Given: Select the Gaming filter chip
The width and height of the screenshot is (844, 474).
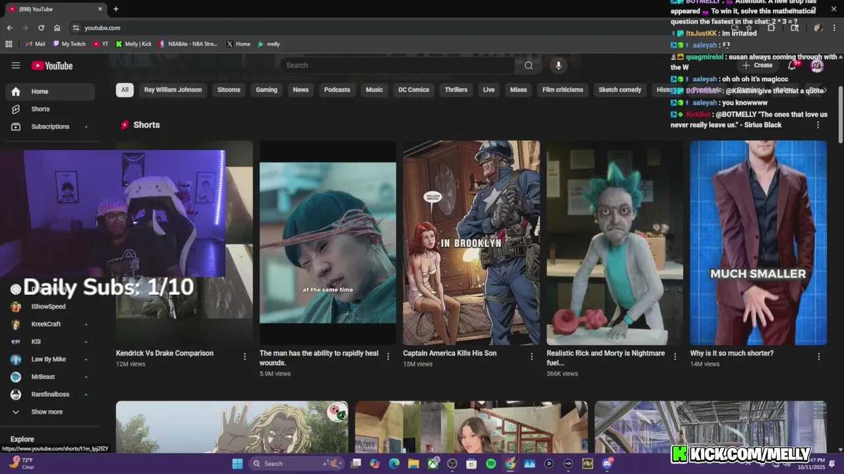Looking at the screenshot, I should (x=266, y=90).
